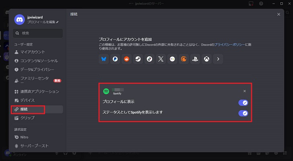Connect an Xbox account
The image size is (293, 161).
206,59
